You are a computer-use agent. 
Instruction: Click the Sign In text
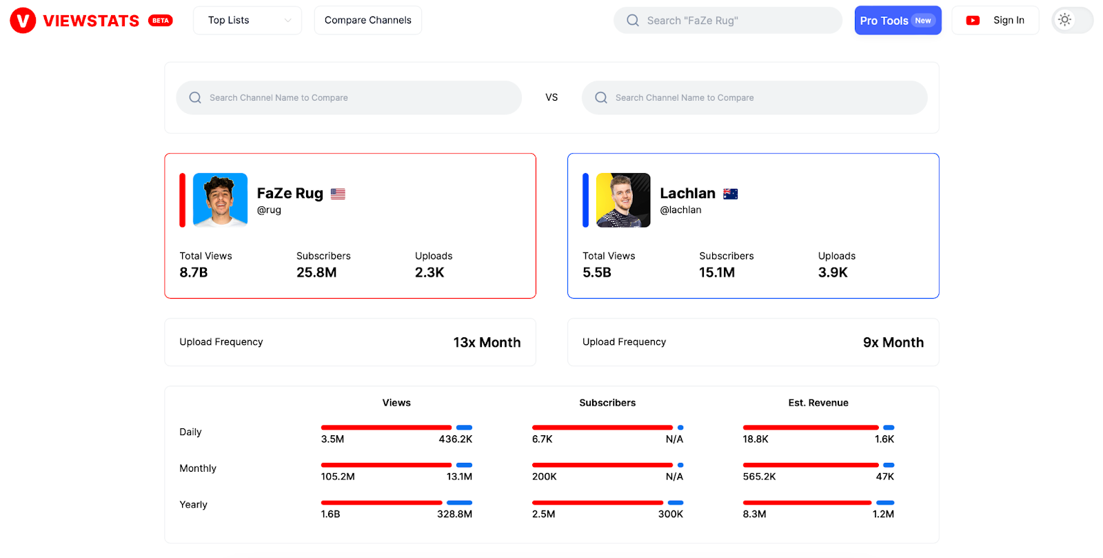[1008, 21]
